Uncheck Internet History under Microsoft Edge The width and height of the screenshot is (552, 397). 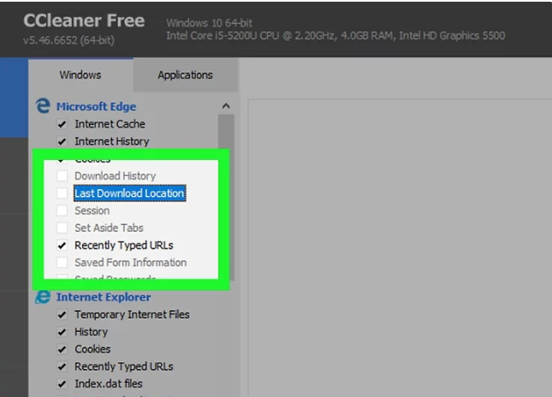pyautogui.click(x=62, y=141)
